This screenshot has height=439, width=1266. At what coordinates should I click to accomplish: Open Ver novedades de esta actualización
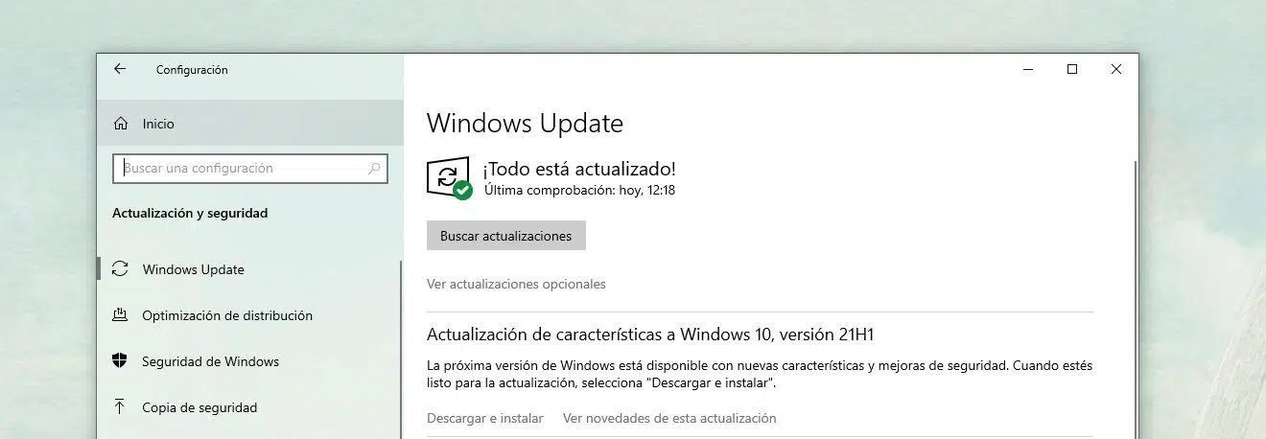click(x=669, y=418)
